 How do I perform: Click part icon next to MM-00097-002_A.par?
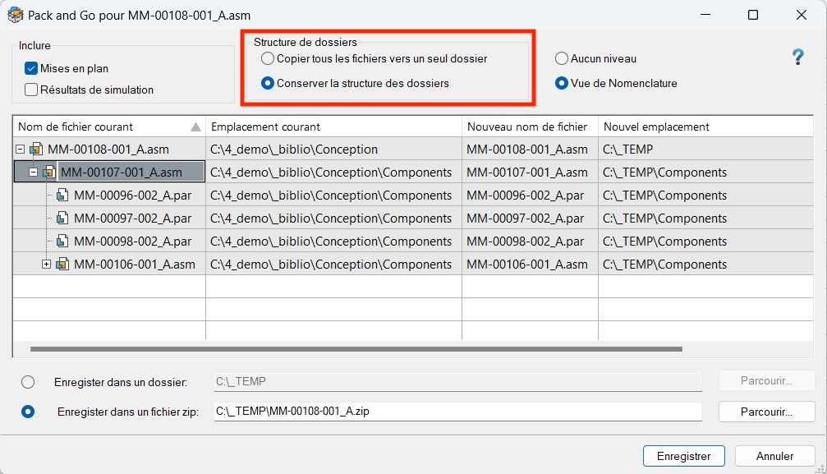tap(62, 218)
